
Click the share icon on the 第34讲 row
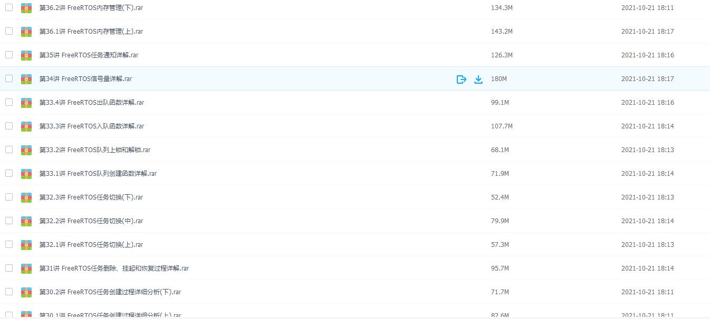[x=462, y=79]
